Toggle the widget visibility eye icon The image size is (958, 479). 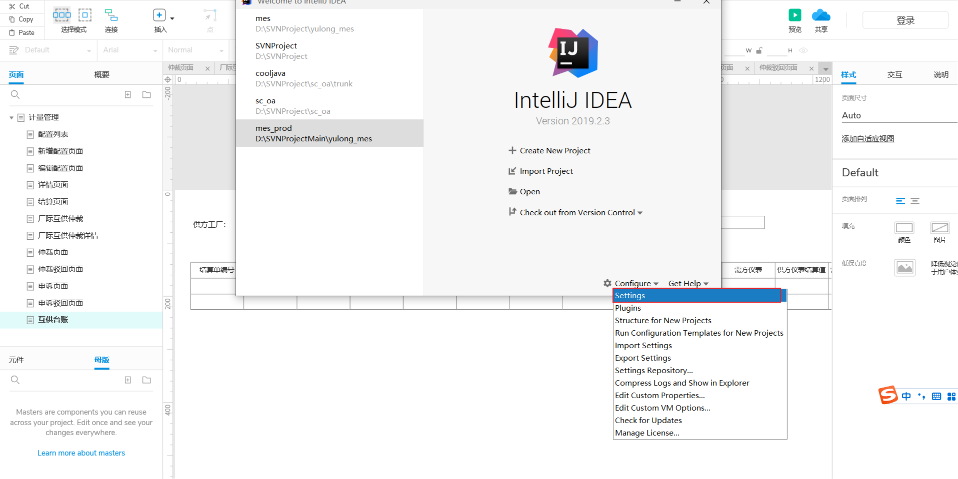803,50
